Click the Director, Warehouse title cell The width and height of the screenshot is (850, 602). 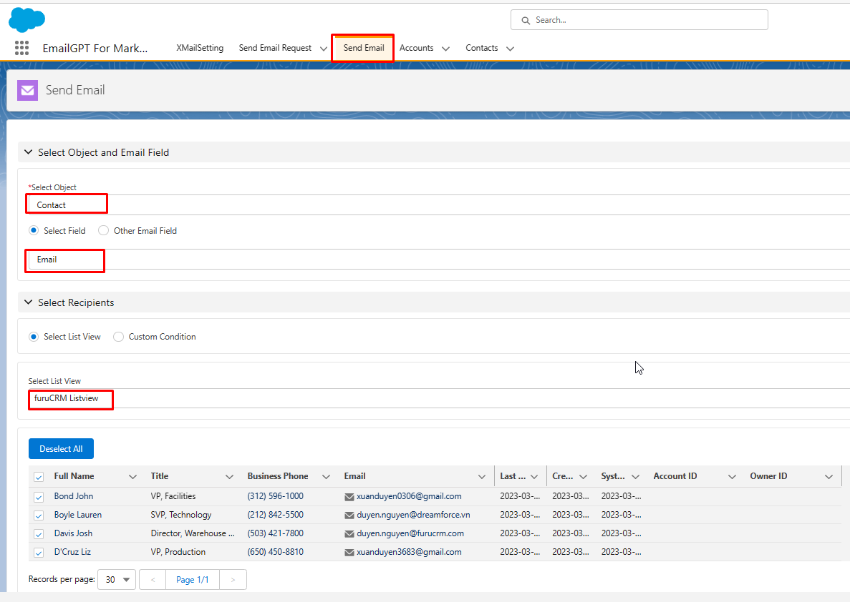[193, 533]
